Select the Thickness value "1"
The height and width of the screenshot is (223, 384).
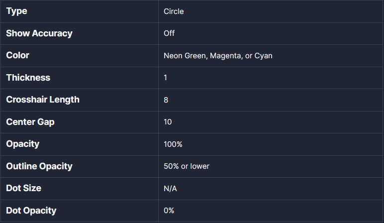pos(166,78)
